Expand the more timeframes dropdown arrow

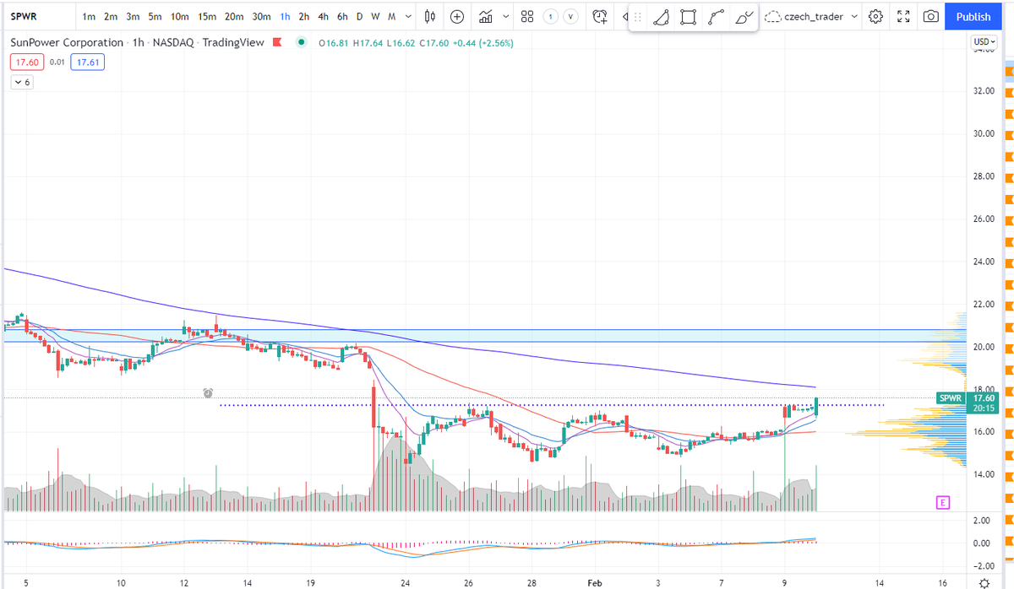coord(409,16)
